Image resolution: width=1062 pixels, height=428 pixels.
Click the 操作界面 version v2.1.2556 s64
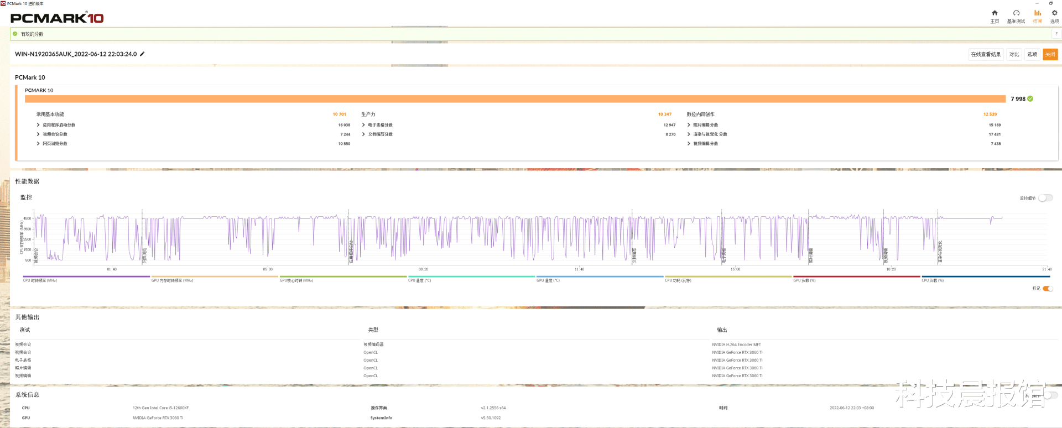493,408
